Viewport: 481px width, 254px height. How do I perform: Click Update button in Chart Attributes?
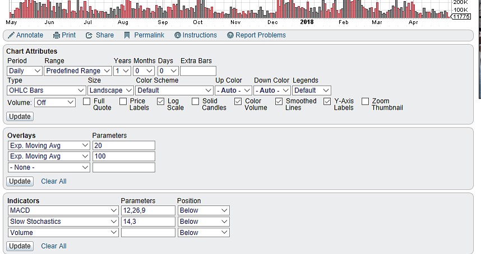20,116
